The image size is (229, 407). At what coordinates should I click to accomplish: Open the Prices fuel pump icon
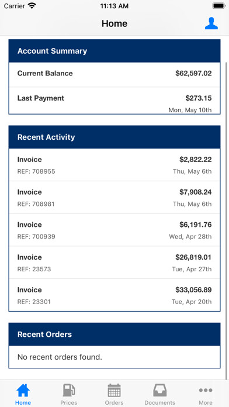[69, 390]
